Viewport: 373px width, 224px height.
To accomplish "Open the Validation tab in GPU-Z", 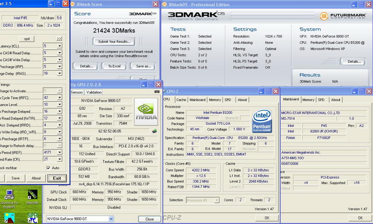I will coord(94,92).
